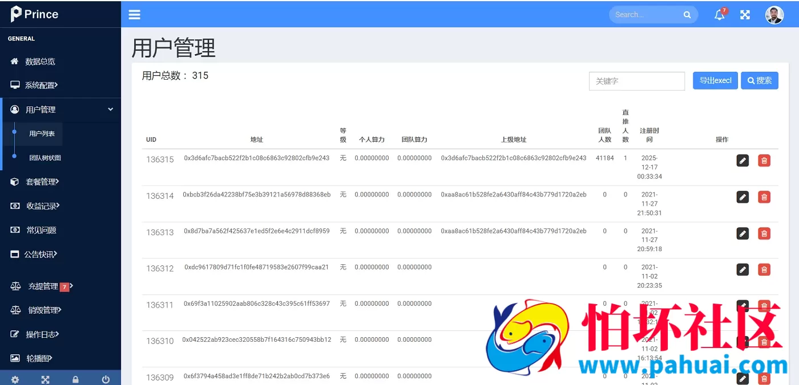This screenshot has height=385, width=799.
Task: Click UID 136315 cell
Action: pos(160,159)
